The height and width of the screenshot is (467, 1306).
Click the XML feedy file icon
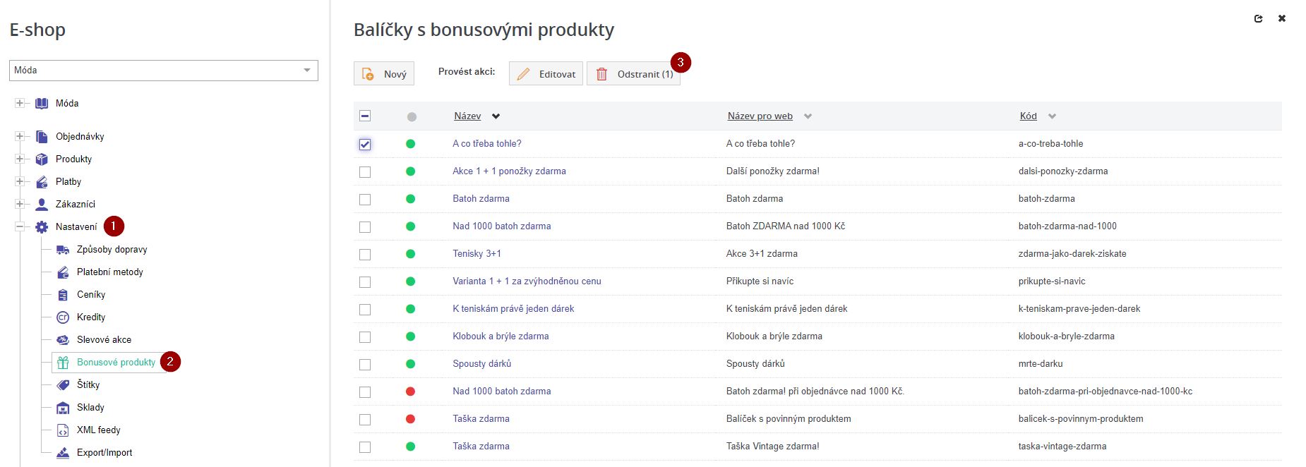click(63, 430)
